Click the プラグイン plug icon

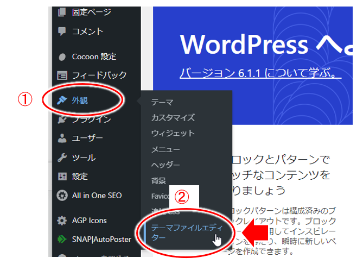[x=62, y=120]
